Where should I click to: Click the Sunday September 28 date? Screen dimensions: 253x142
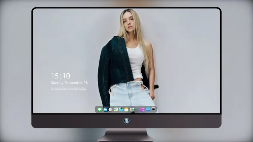point(69,83)
